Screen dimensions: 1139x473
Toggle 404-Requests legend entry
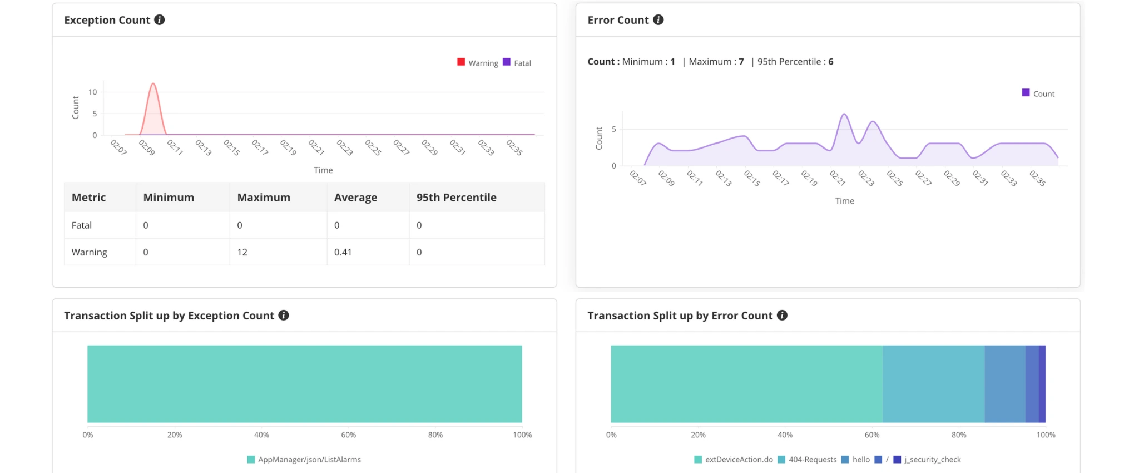806,460
